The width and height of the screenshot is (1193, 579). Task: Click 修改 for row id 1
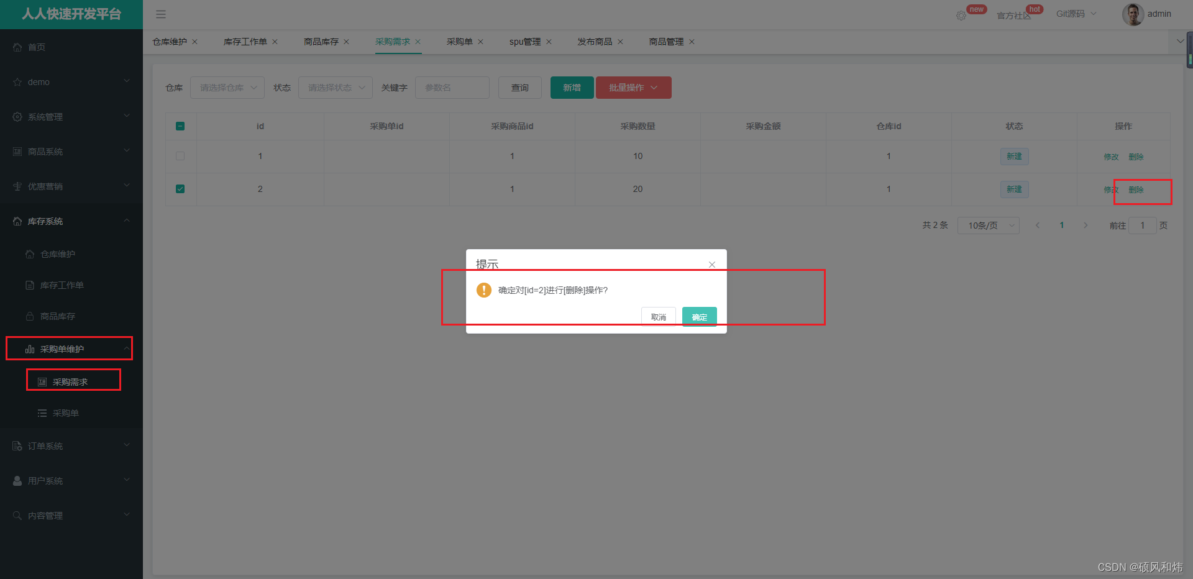coord(1111,157)
